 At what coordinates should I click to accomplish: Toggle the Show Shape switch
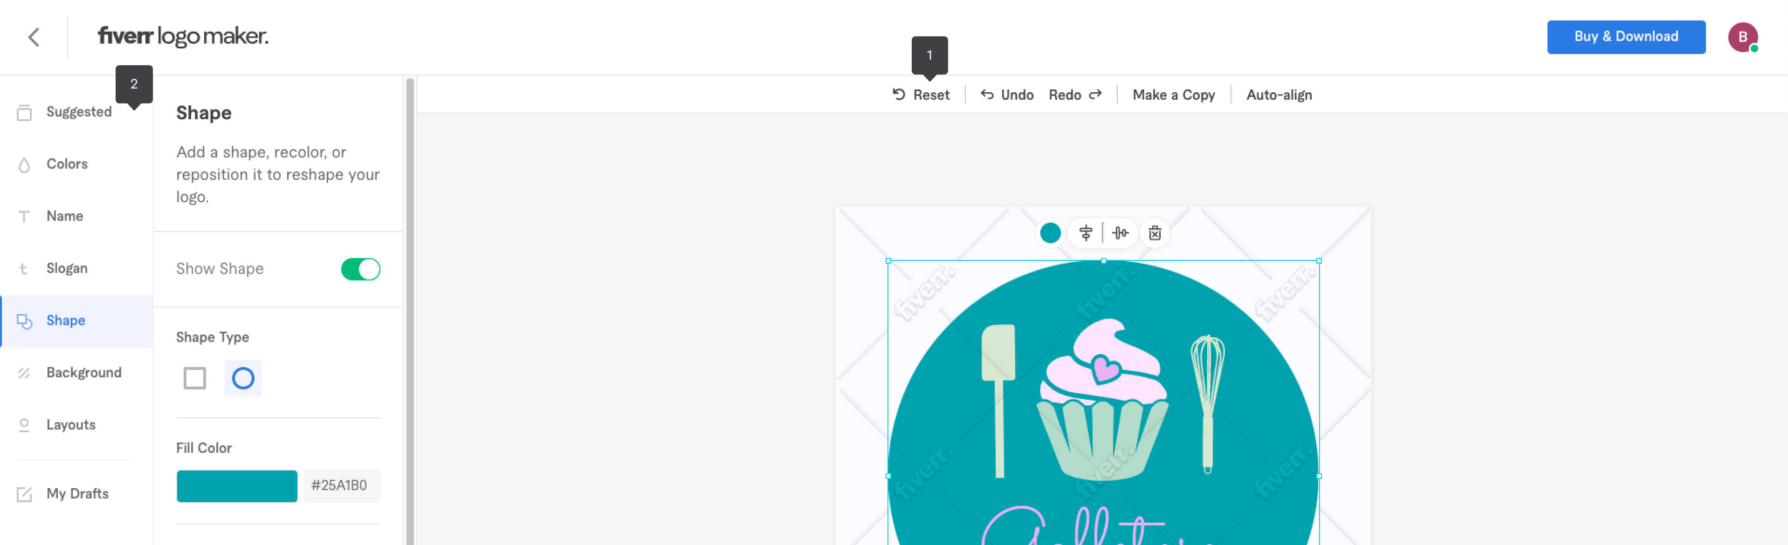pos(360,269)
